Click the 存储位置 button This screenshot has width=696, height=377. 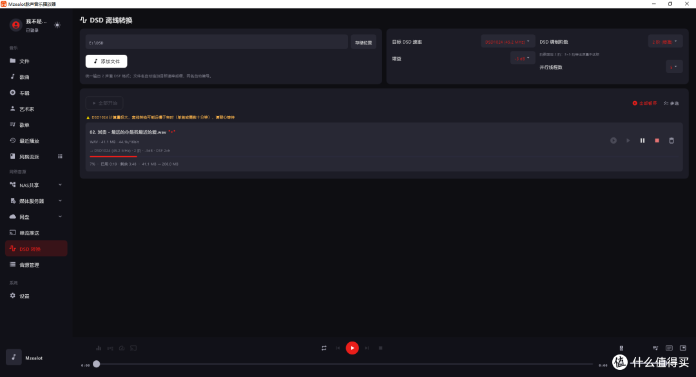363,43
